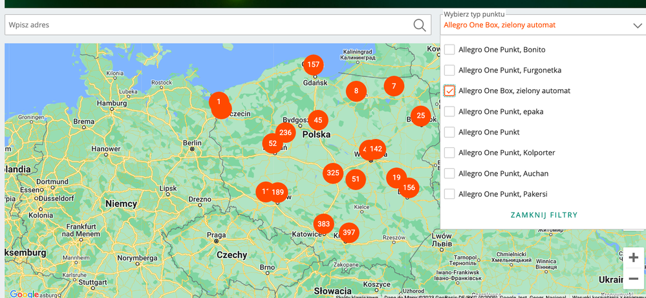This screenshot has width=646, height=298.
Task: Click the cluster marker labeled 7
Action: [x=394, y=86]
